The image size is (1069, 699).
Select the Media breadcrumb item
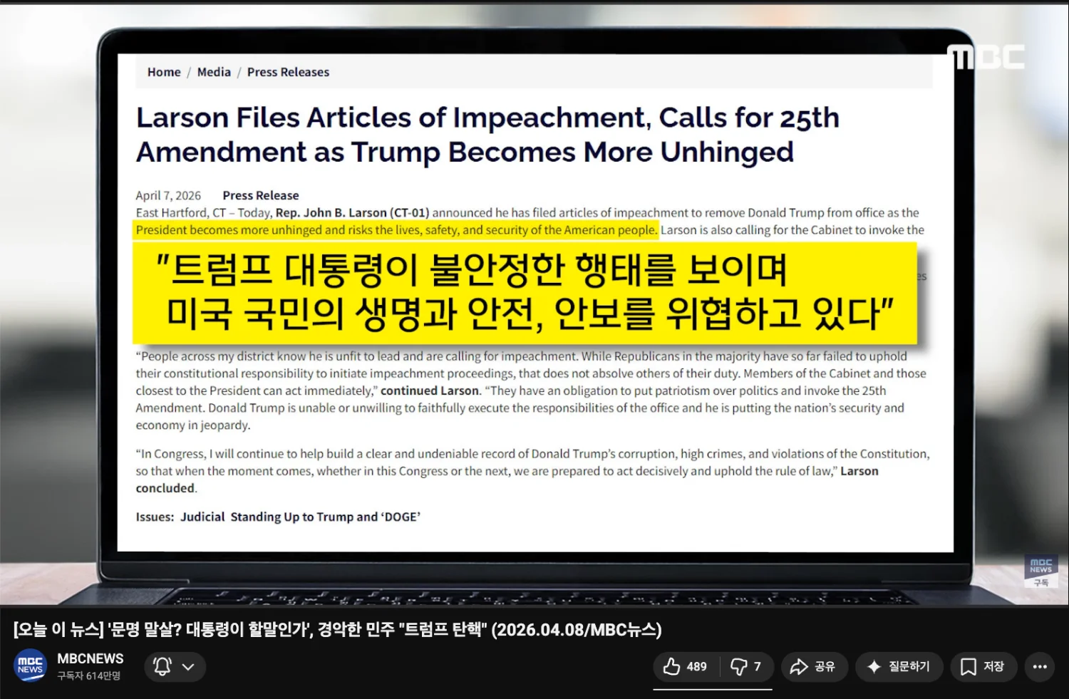(214, 72)
